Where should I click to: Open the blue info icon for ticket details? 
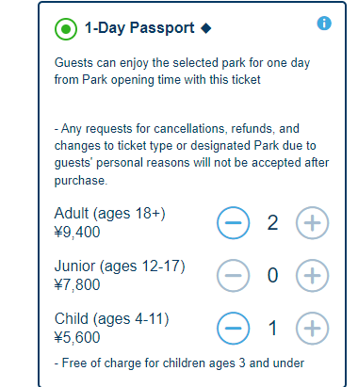(324, 24)
